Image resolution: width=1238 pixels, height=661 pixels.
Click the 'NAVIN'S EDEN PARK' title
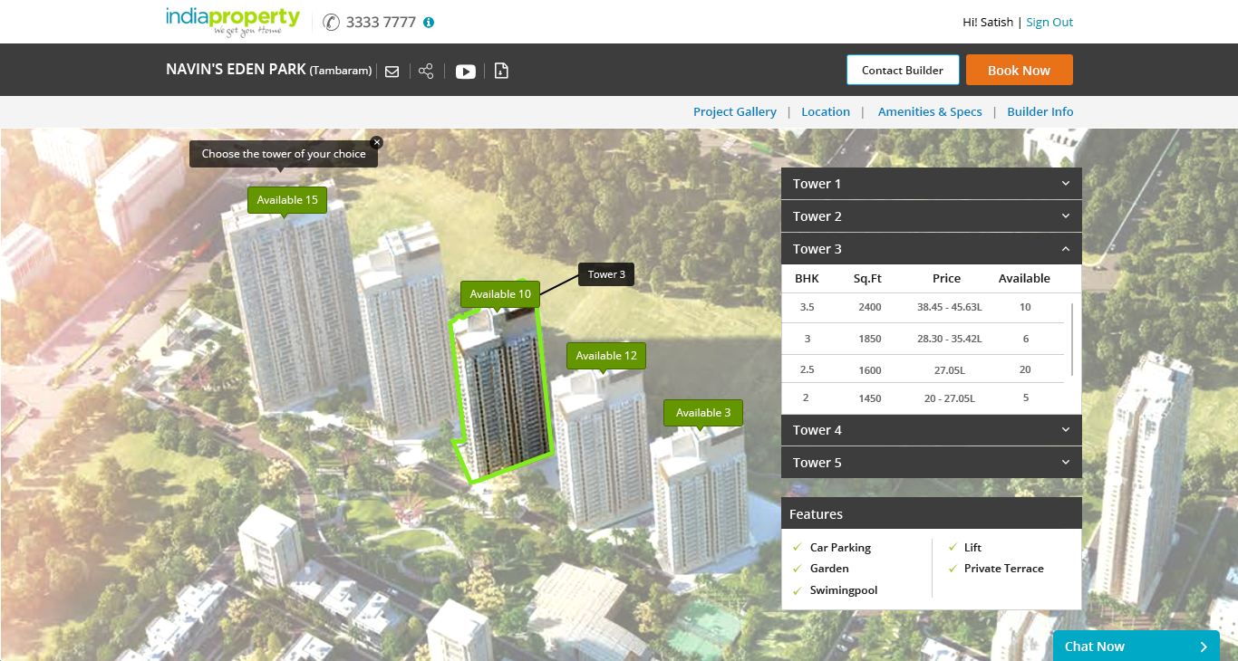236,70
